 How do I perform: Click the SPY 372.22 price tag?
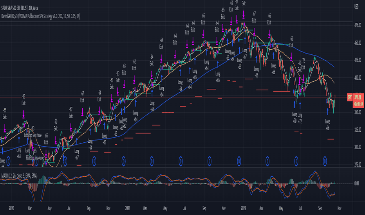(x=356, y=100)
